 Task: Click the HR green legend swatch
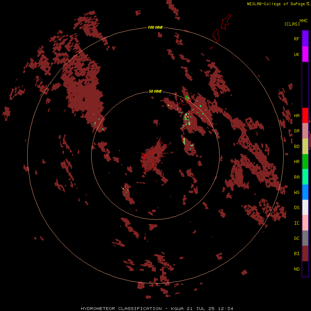305,162
